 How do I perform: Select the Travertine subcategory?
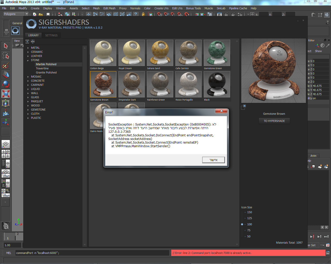42,69
